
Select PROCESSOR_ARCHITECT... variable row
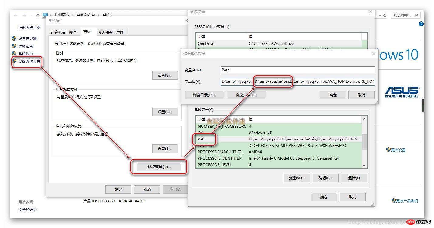279,152
